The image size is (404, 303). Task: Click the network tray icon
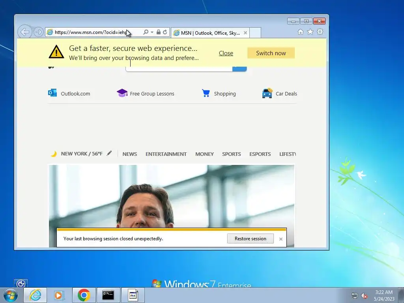tap(355, 296)
